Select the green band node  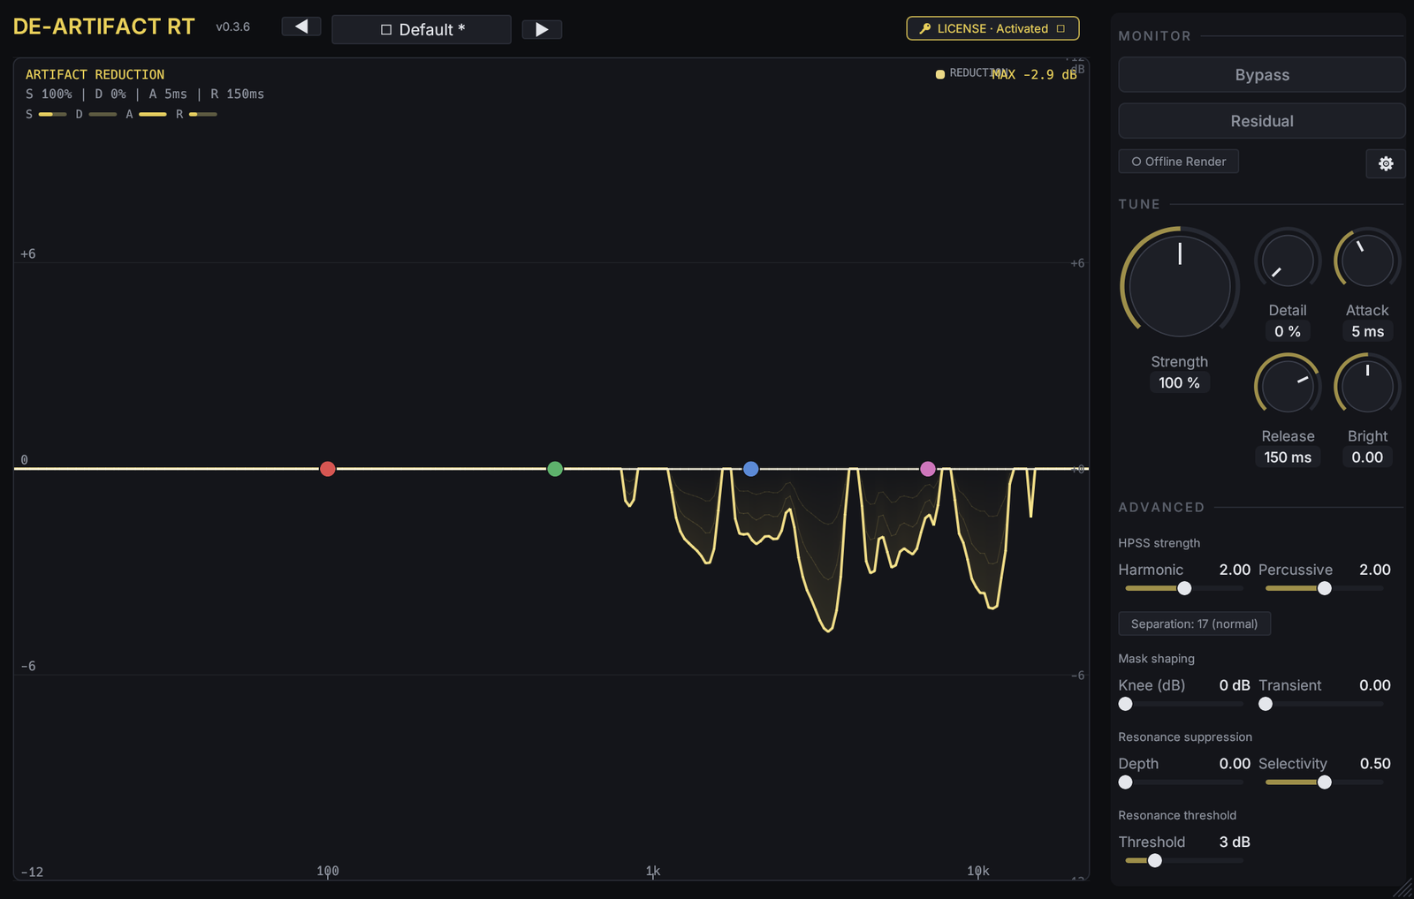pyautogui.click(x=555, y=469)
